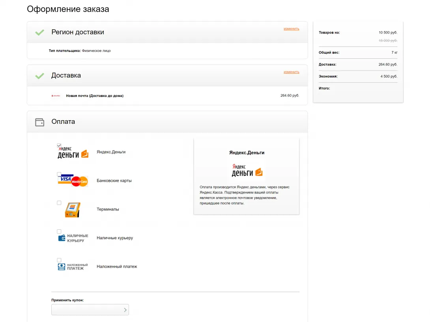The image size is (430, 322).
Task: Click the green checkmark beside Доставка heading
Action: [x=39, y=76]
